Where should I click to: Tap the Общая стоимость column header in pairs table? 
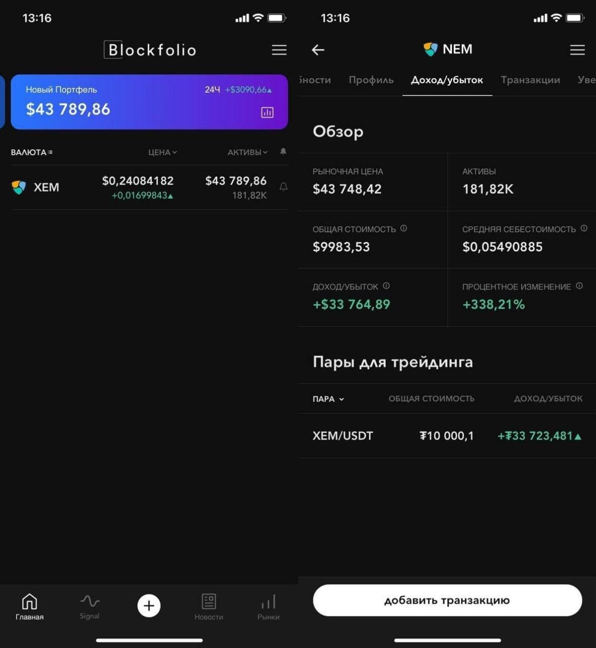432,398
